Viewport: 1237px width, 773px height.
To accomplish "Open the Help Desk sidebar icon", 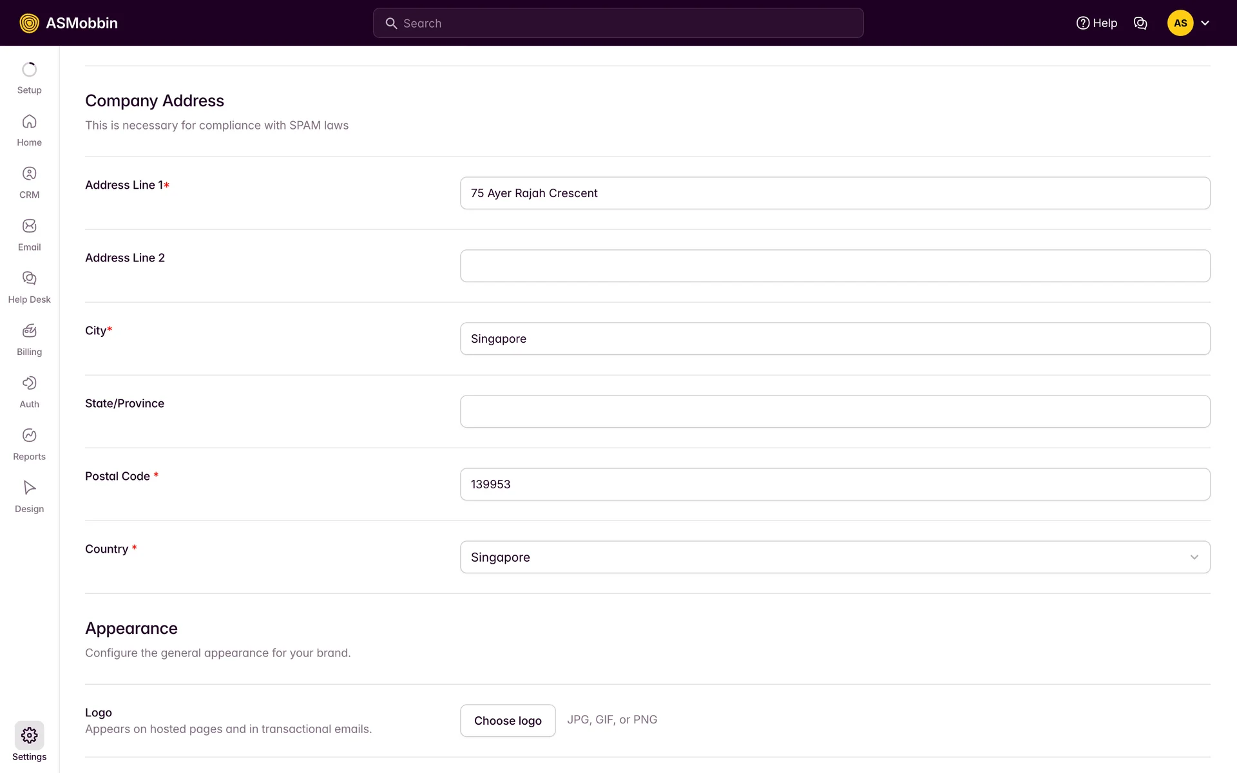I will pyautogui.click(x=29, y=278).
